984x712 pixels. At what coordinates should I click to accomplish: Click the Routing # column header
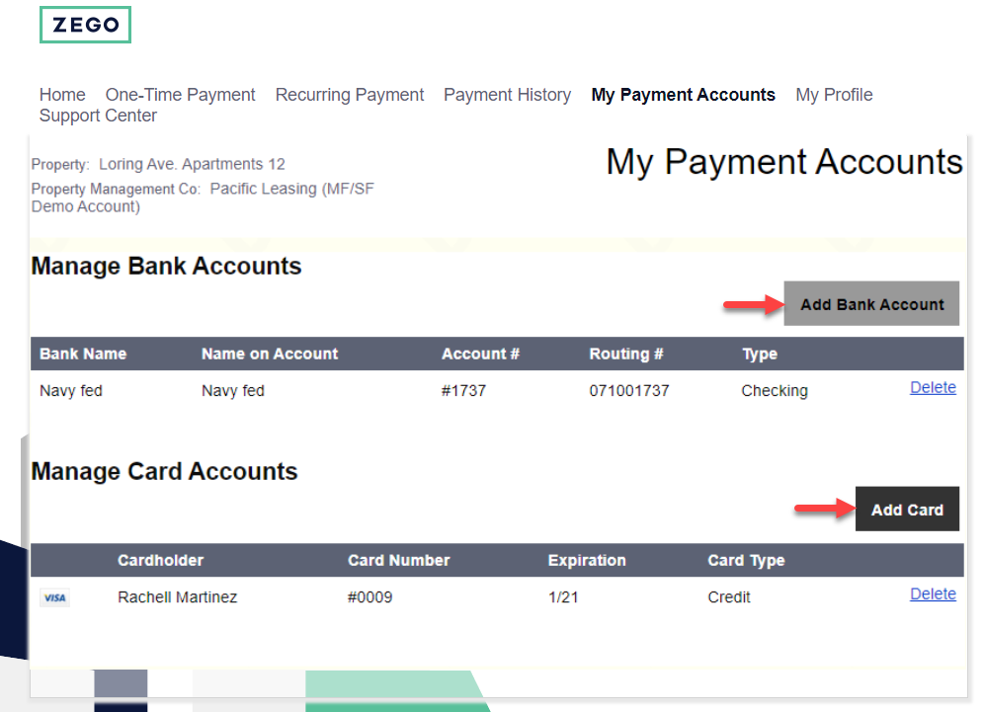[x=626, y=354]
